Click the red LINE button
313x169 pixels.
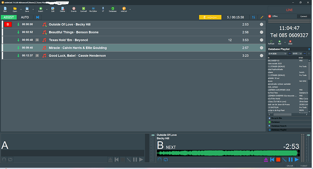point(289,10)
